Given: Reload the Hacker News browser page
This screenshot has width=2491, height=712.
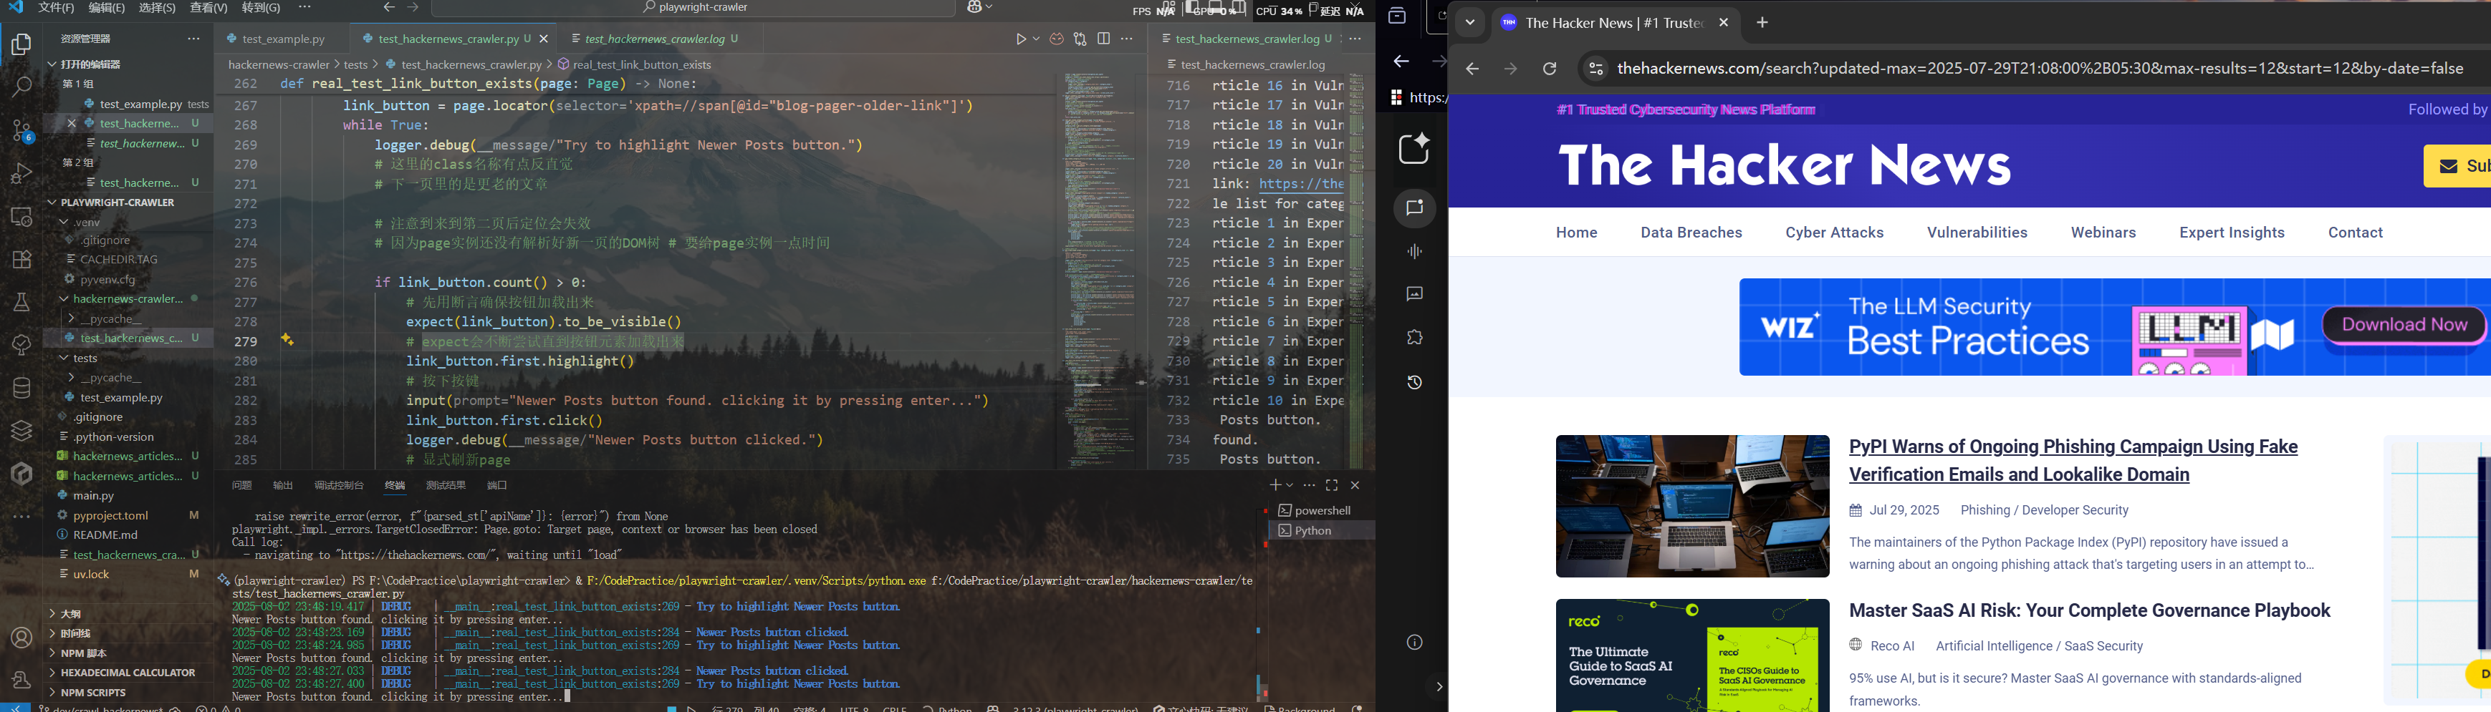Looking at the screenshot, I should pos(1549,69).
